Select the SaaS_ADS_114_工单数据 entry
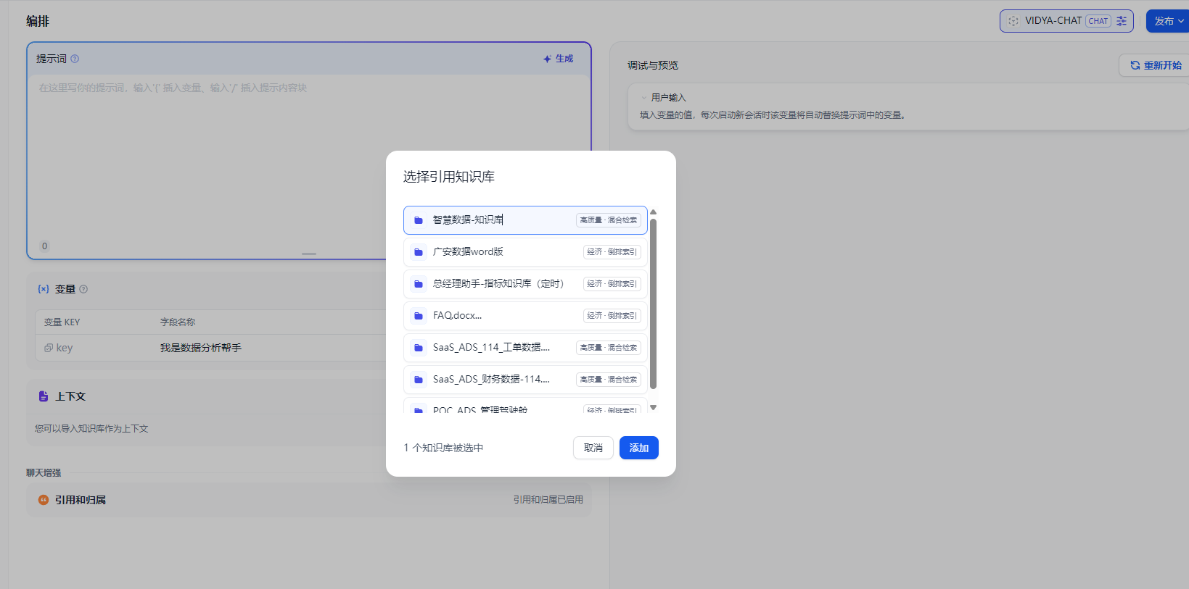Image resolution: width=1189 pixels, height=589 pixels. click(525, 348)
